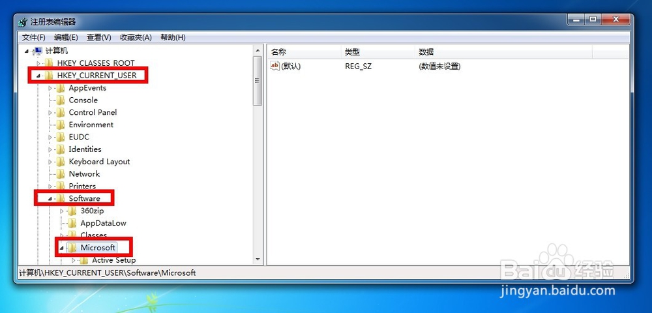Select the EUDC key label
This screenshot has width=652, height=313.
[79, 137]
